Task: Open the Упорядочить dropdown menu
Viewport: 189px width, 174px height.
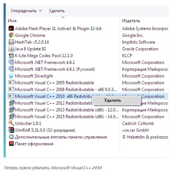Action: tap(26, 11)
